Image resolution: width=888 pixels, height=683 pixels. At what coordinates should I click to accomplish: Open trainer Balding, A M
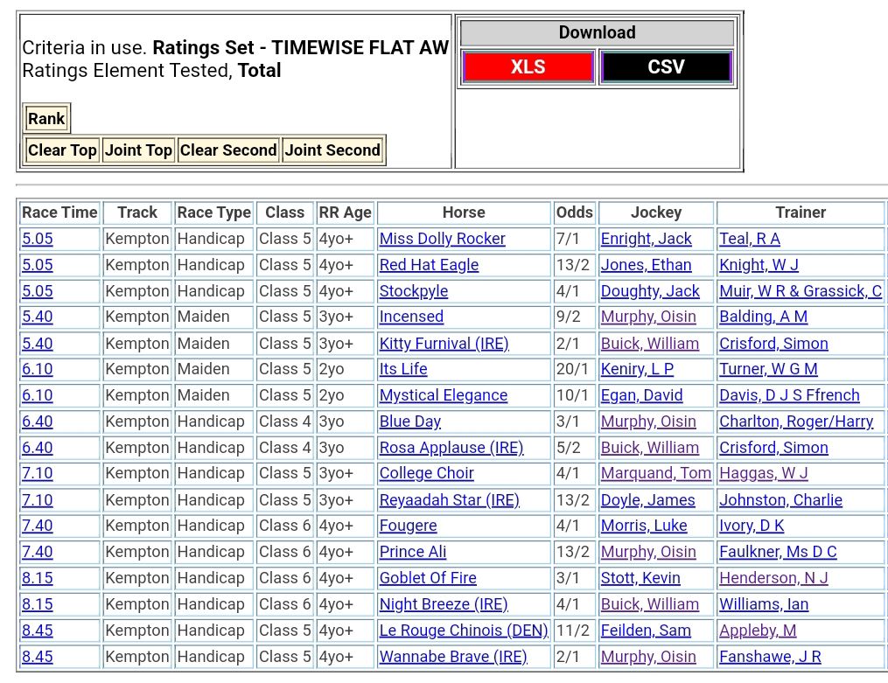[x=763, y=317]
